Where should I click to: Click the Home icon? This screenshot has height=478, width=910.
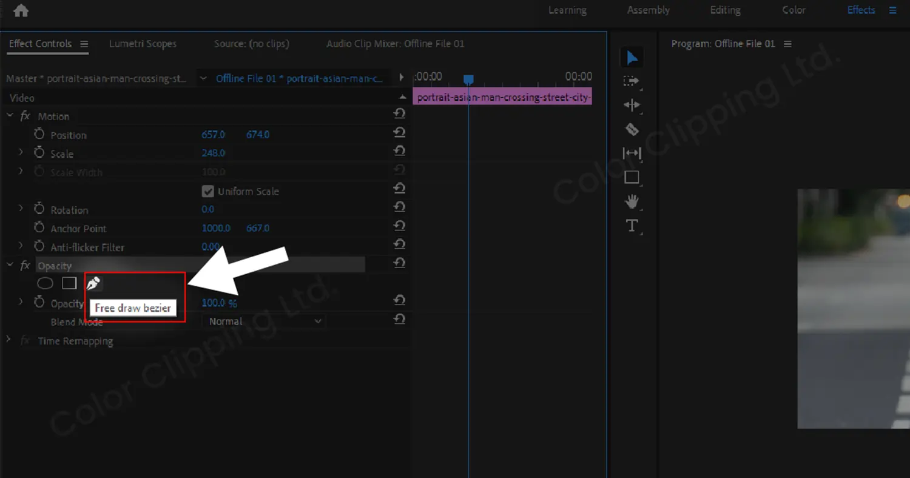point(21,10)
